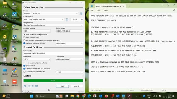Open Microsoft Edge from taskbar
Viewport: 177px width, 99px height.
tap(89, 96)
